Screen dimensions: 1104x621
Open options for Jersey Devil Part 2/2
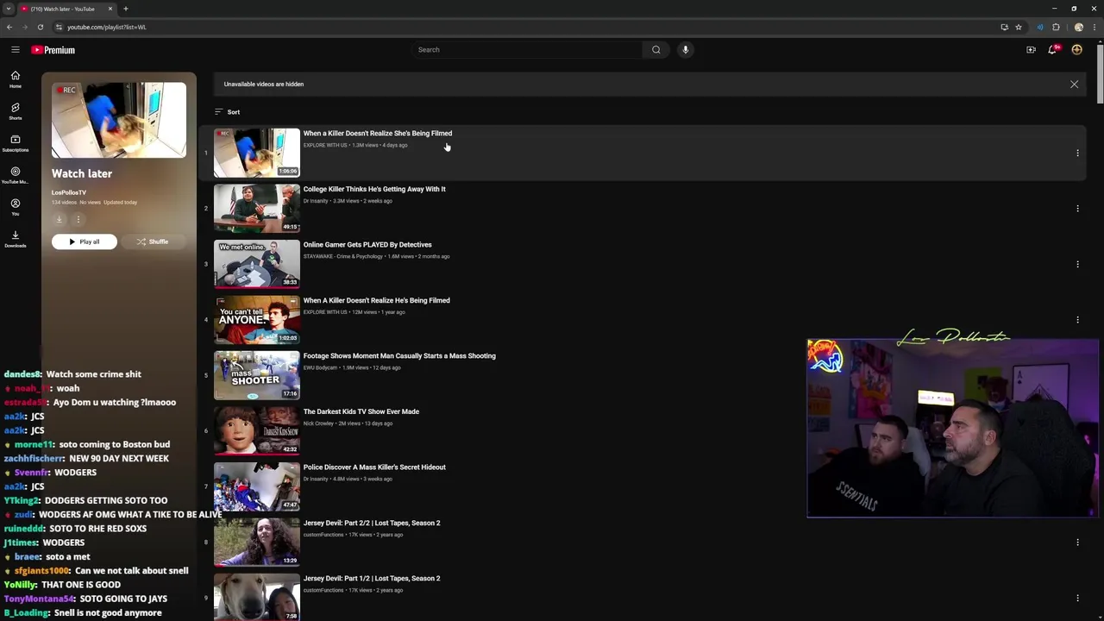tap(1077, 543)
